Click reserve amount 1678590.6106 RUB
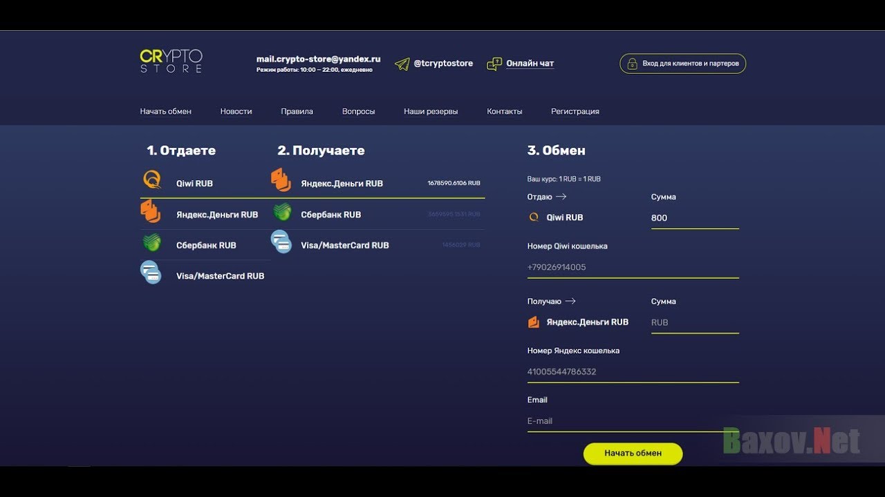This screenshot has width=885, height=497. 454,184
